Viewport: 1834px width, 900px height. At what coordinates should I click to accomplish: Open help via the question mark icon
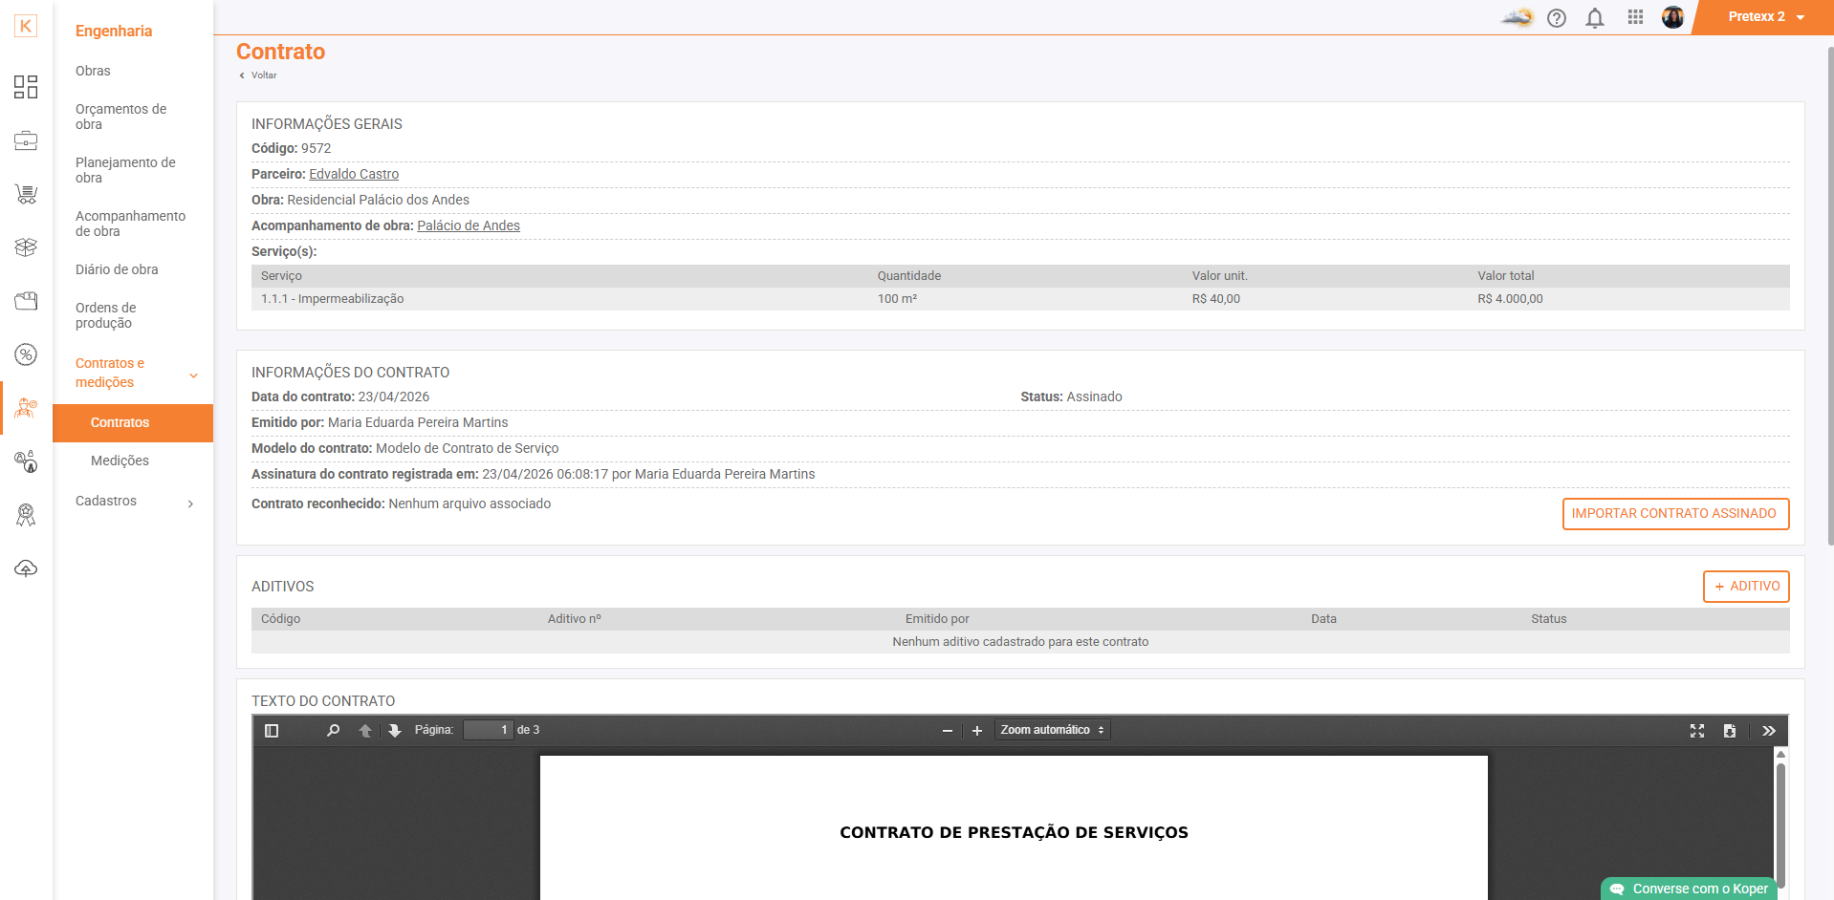[x=1557, y=17]
